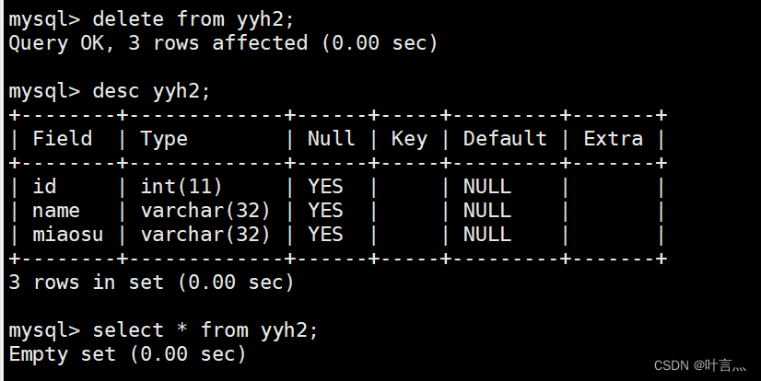Click YES in the id row

point(325,187)
